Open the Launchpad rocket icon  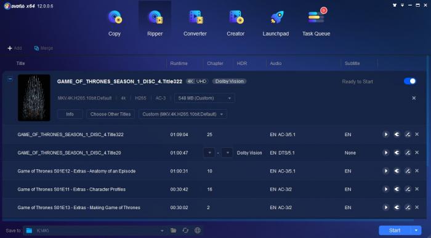(x=276, y=18)
